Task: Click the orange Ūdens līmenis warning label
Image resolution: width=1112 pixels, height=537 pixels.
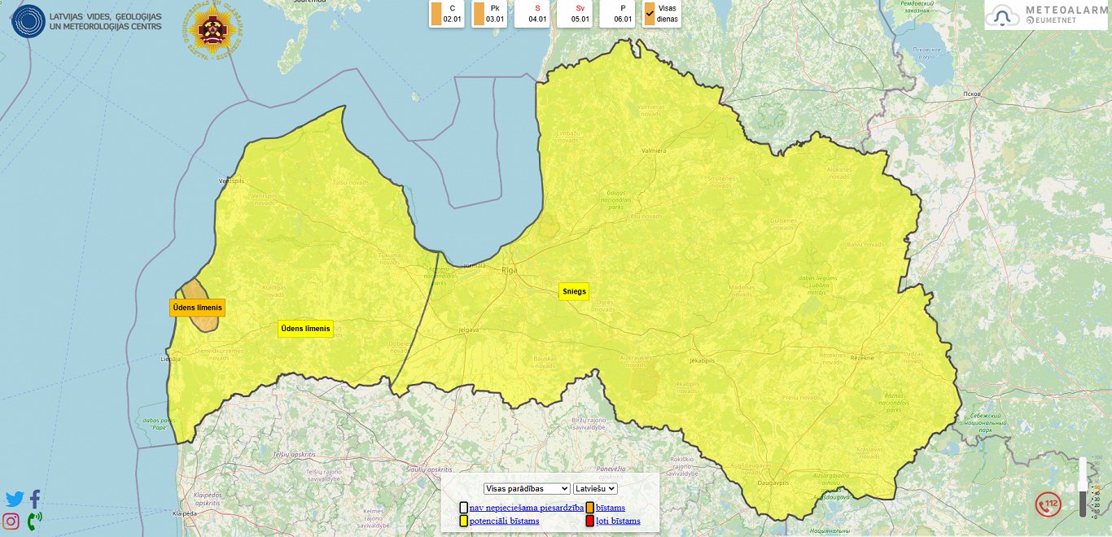Action: 197,308
